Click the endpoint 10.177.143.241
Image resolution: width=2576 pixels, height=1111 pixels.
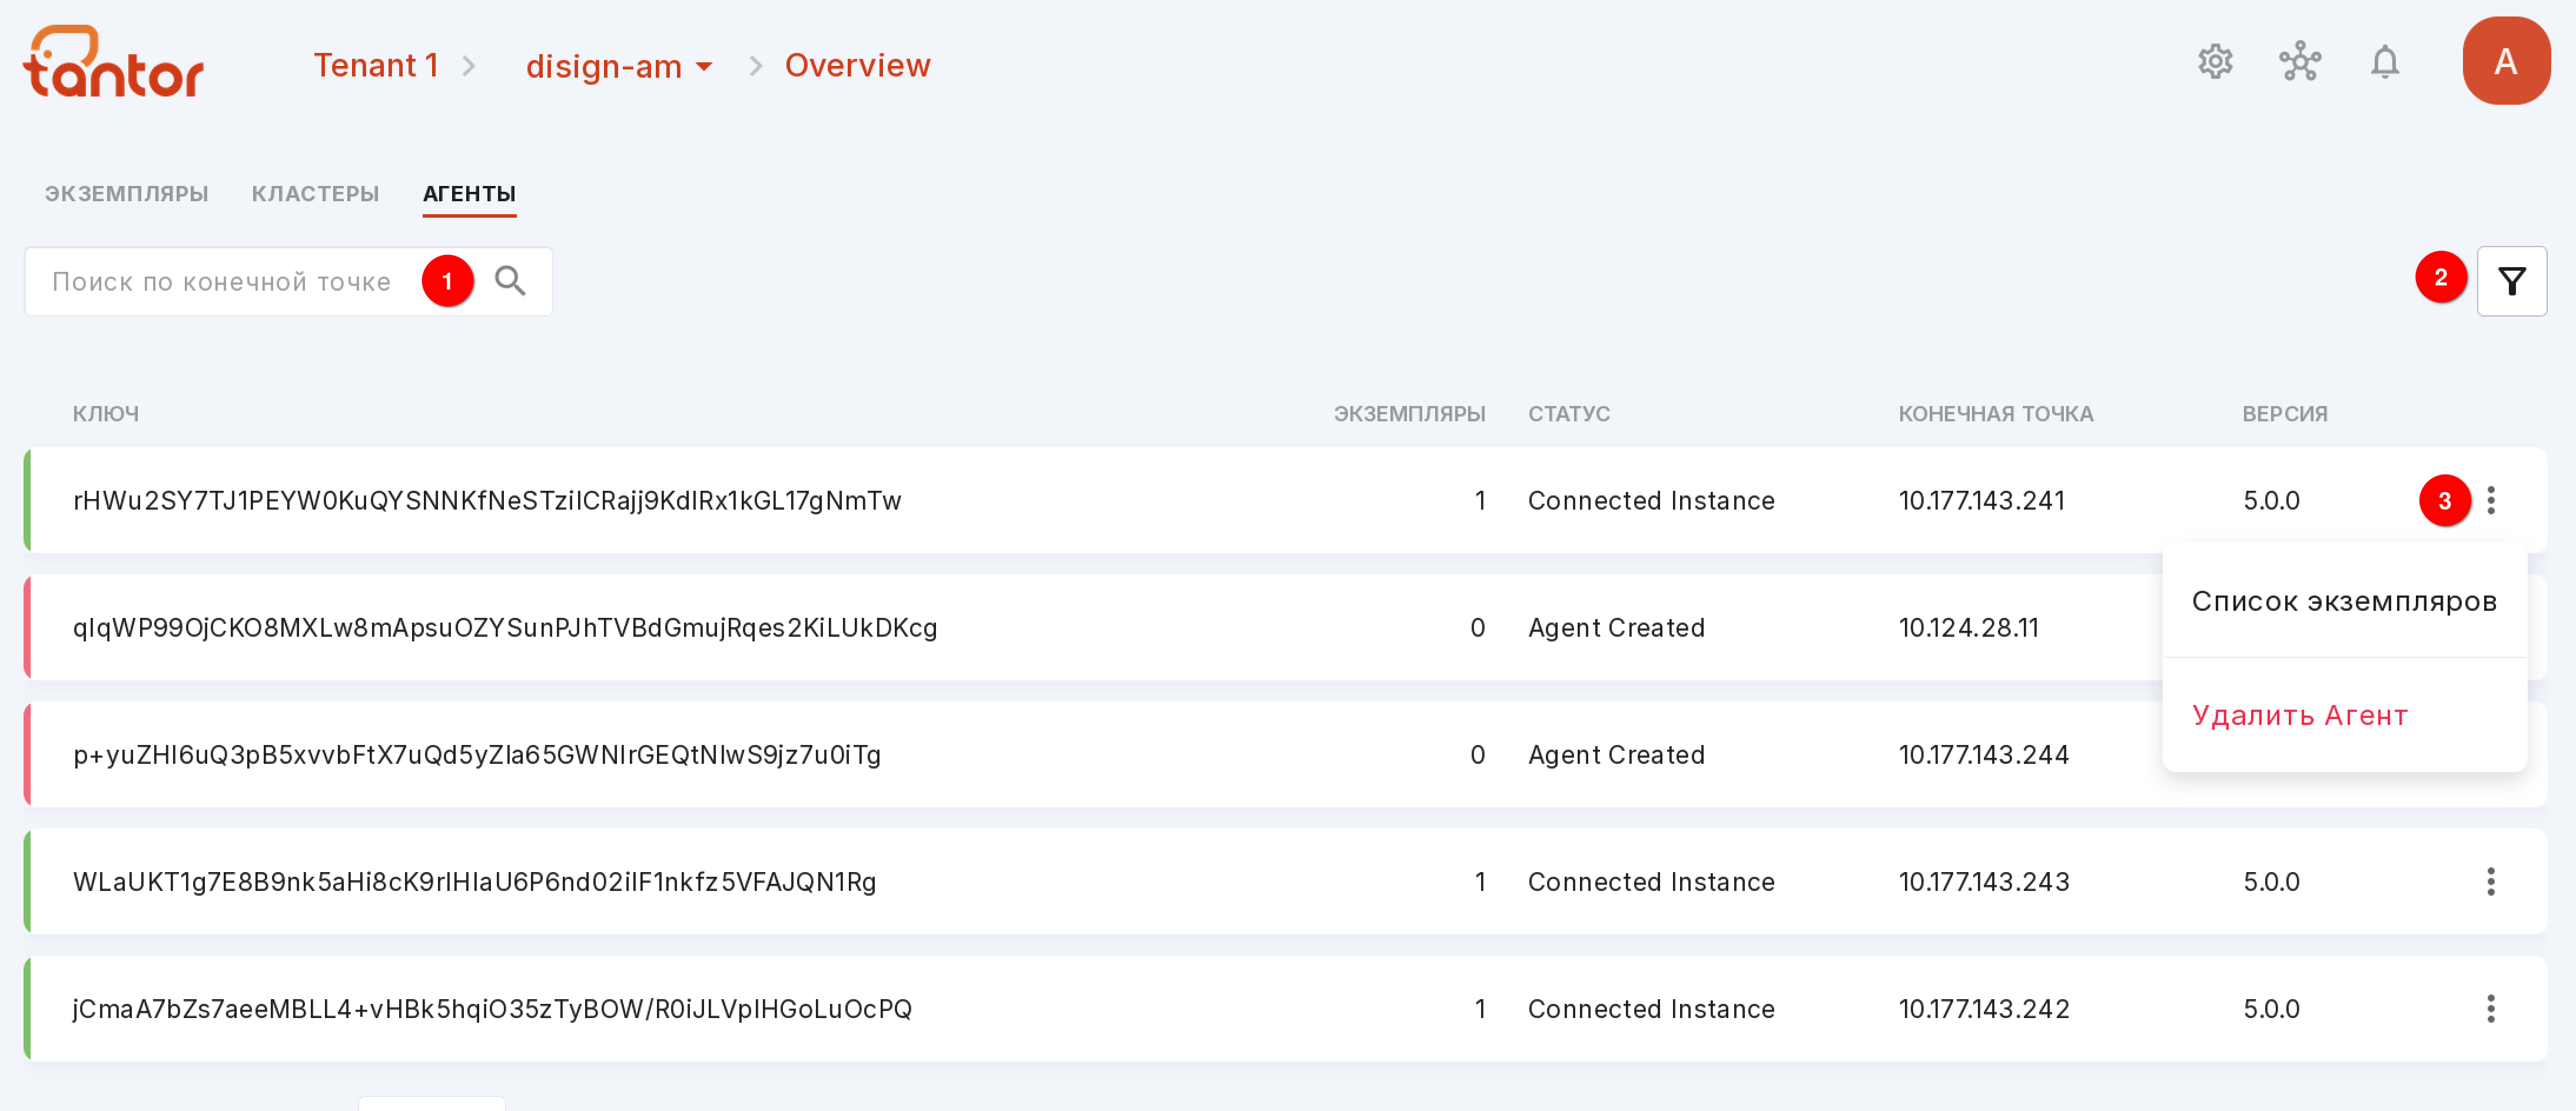(1982, 500)
